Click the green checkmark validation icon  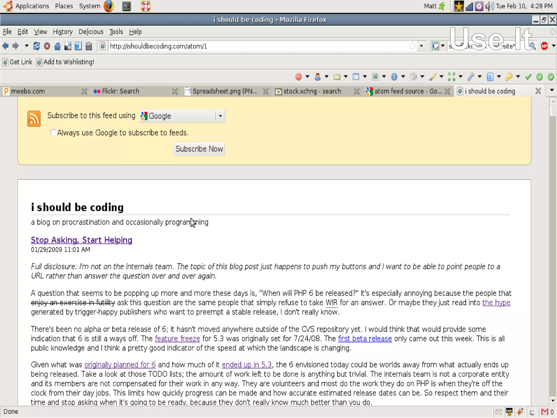(x=528, y=77)
